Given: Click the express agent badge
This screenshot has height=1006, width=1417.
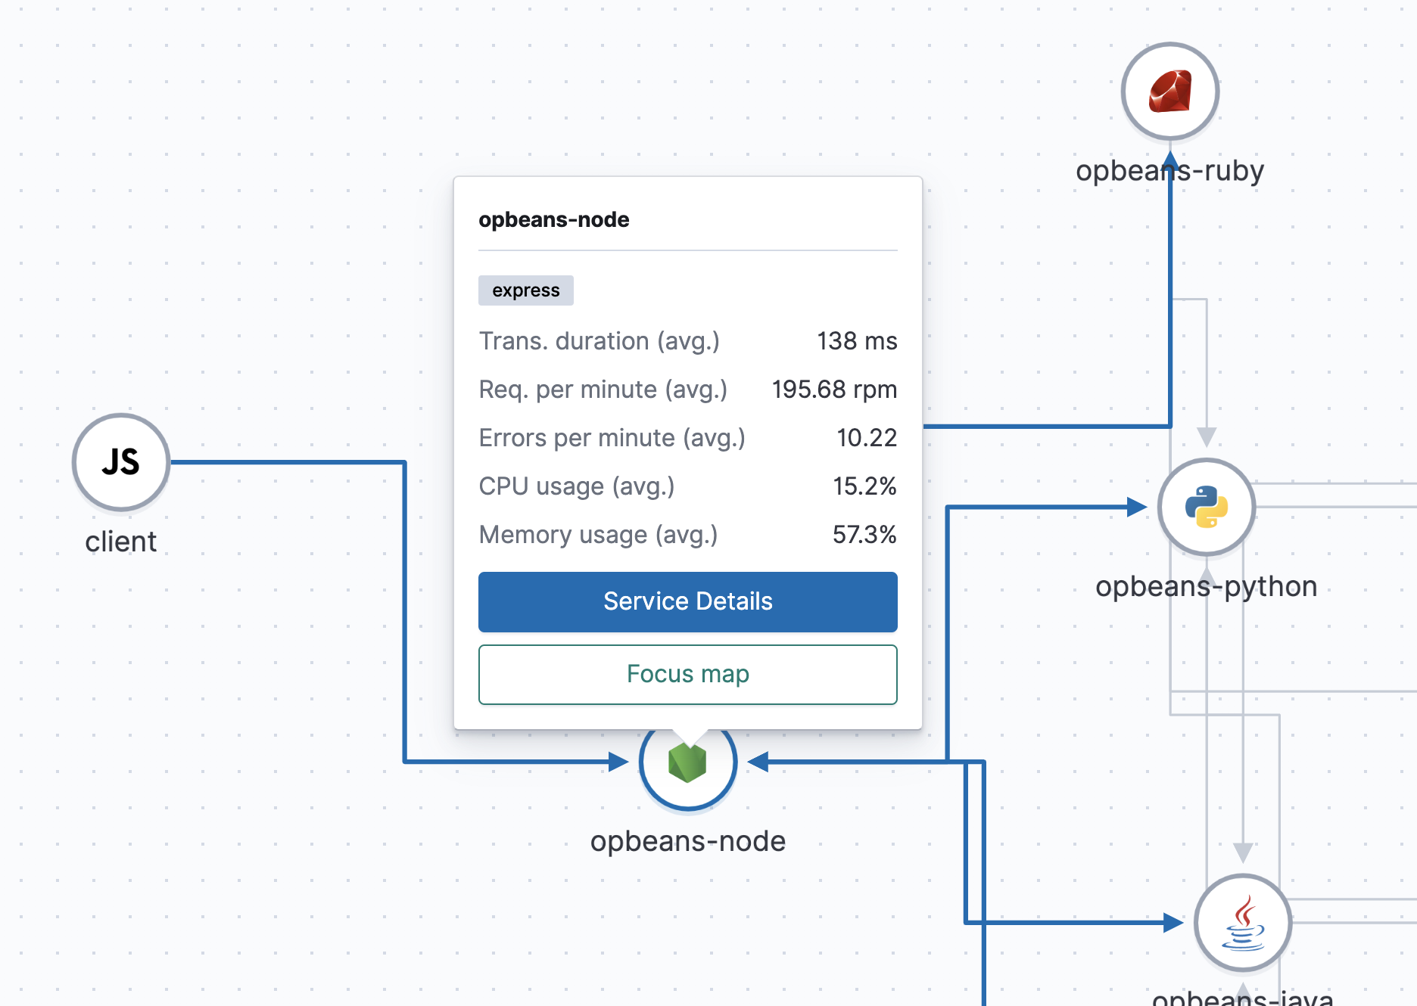Looking at the screenshot, I should coord(525,290).
